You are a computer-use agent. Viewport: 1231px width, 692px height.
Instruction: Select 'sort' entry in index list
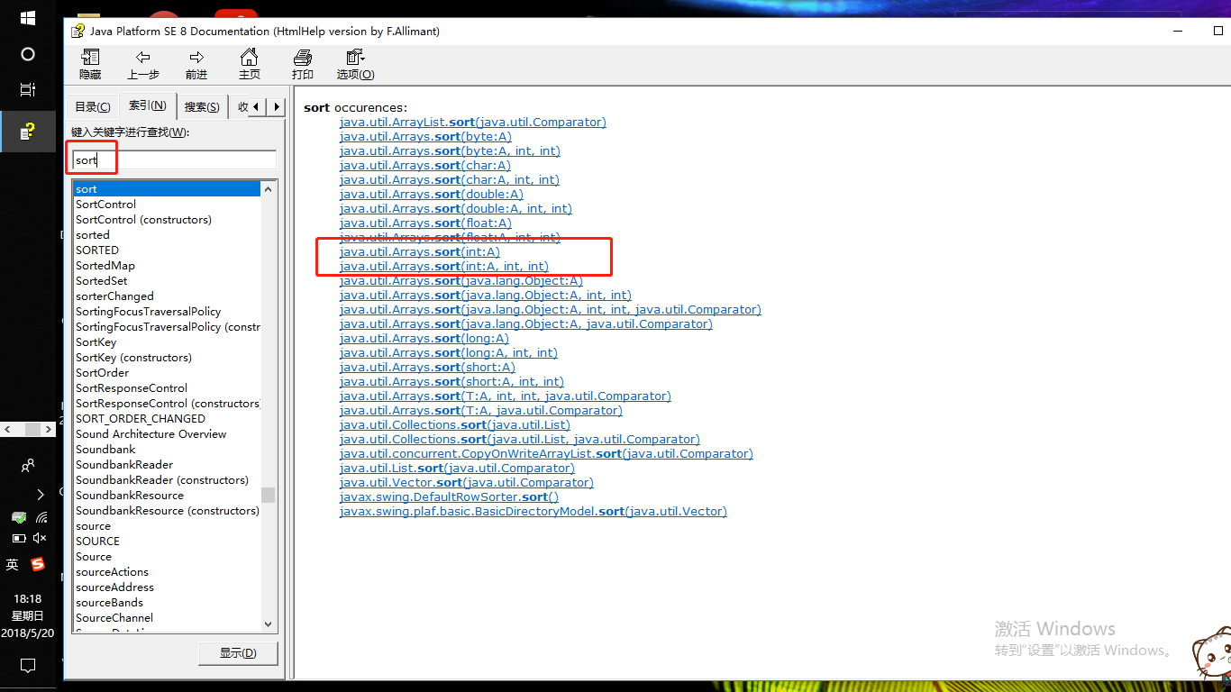[x=167, y=189]
